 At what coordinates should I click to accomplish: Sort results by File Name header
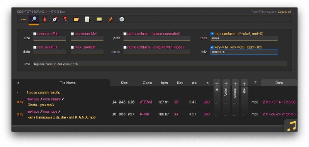pyautogui.click(x=68, y=83)
